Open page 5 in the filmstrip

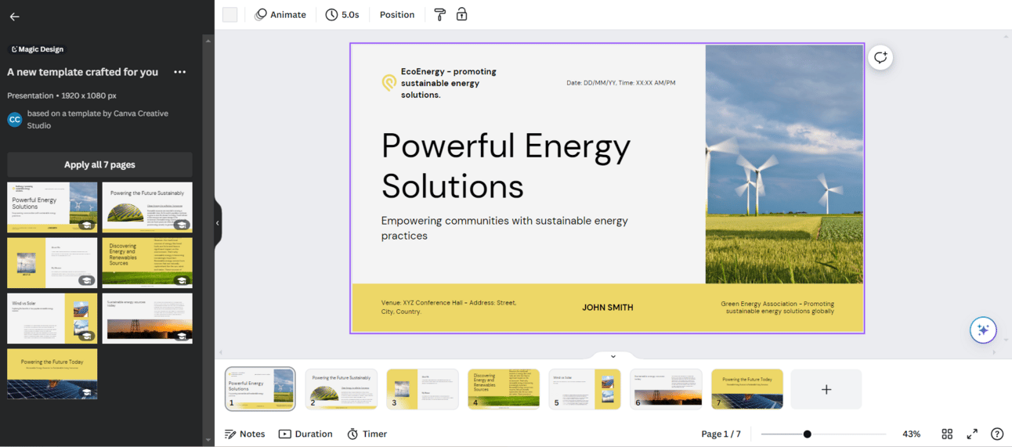tap(585, 389)
